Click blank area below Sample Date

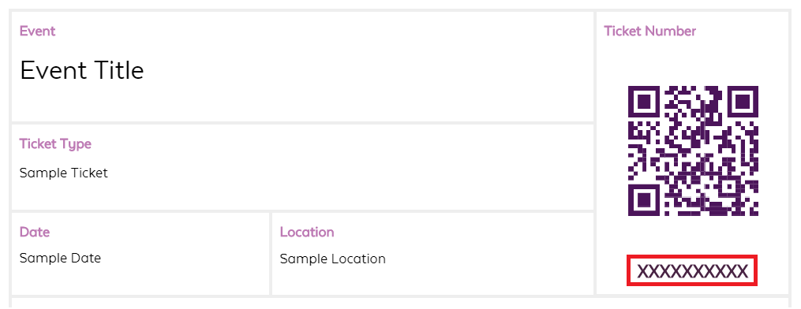coord(140,281)
